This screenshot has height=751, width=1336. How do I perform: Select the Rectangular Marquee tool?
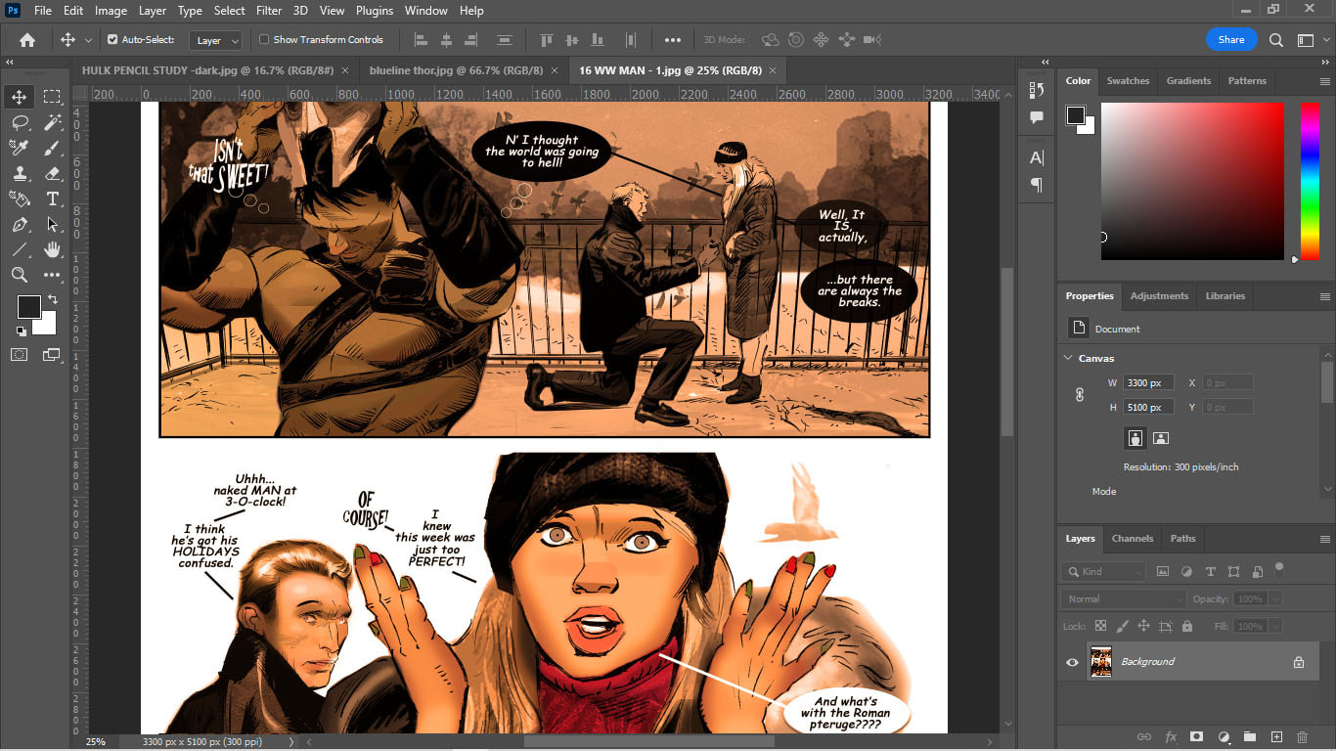(52, 97)
